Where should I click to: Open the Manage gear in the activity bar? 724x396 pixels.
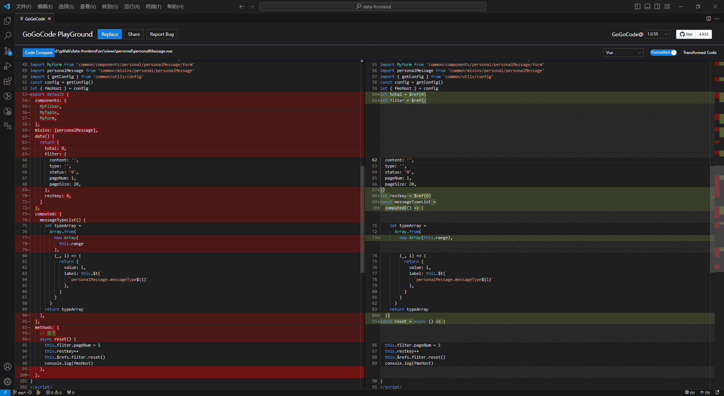click(7, 382)
